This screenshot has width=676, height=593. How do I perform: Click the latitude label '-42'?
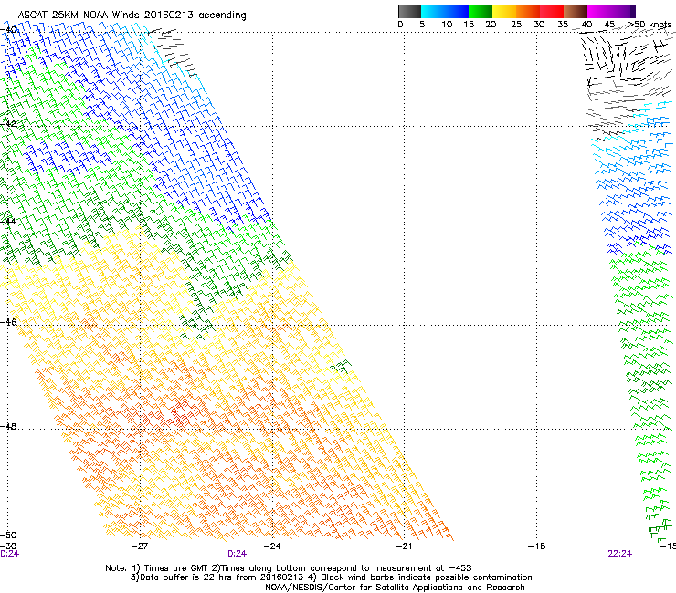8,124
